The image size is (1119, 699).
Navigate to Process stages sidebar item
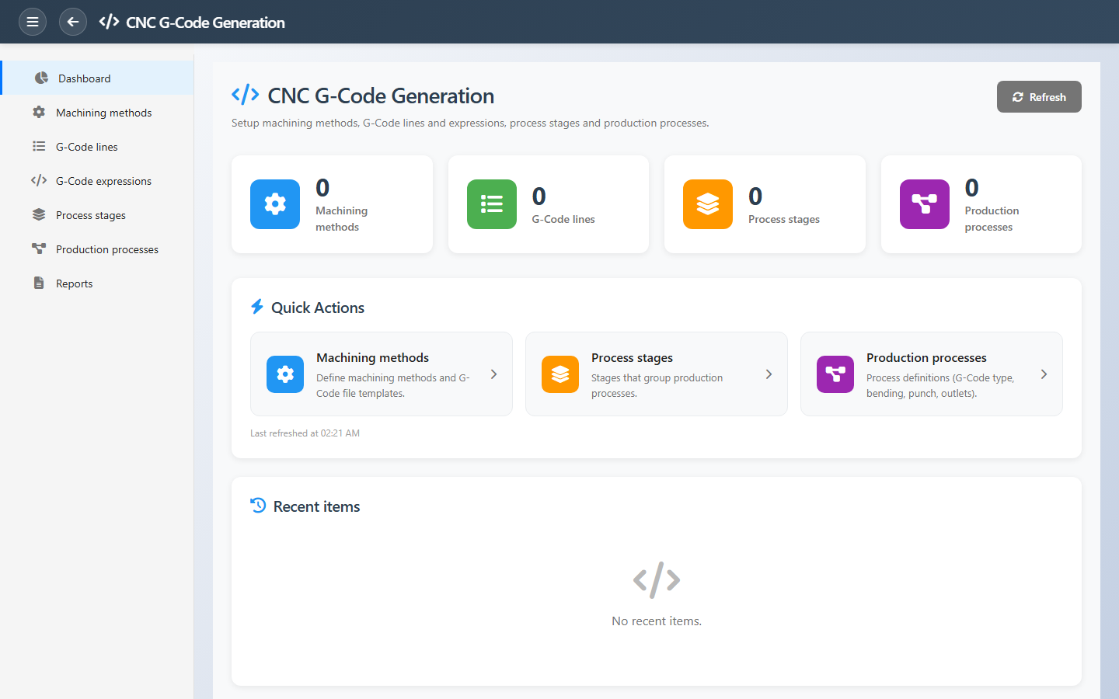pos(90,215)
